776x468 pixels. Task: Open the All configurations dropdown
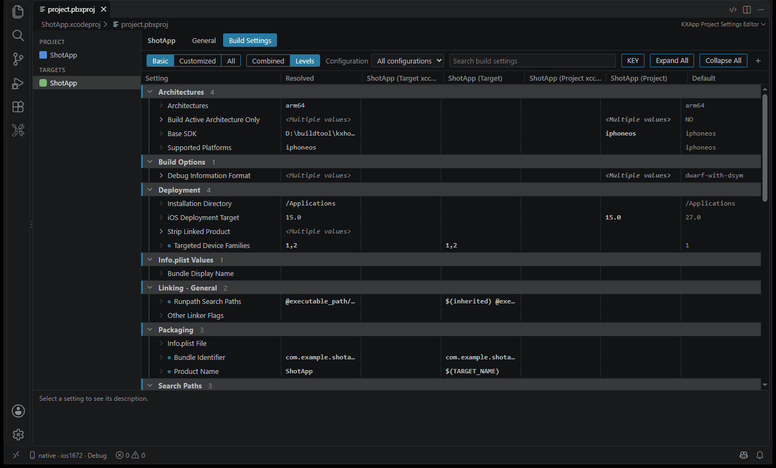pyautogui.click(x=409, y=61)
